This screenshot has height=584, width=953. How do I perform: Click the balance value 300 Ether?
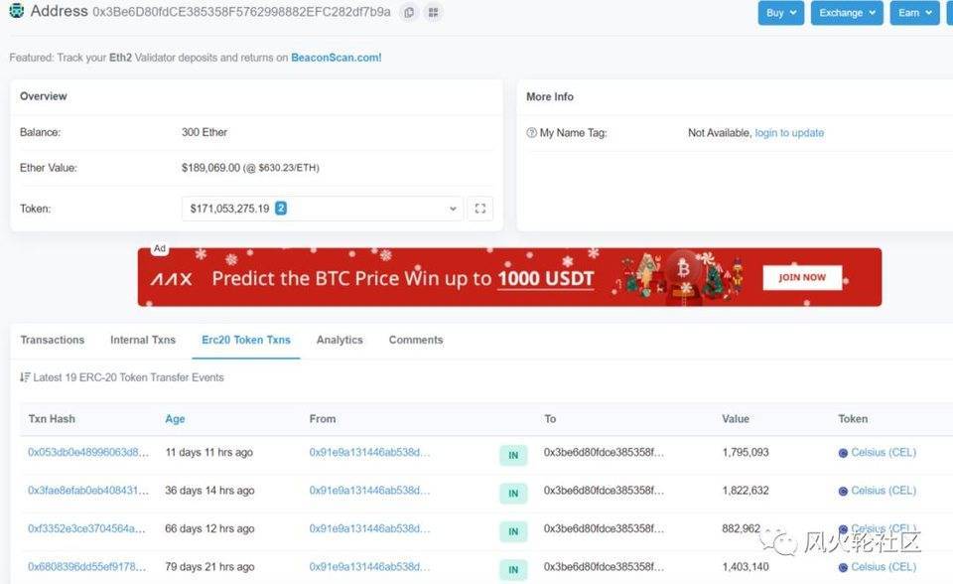(204, 132)
